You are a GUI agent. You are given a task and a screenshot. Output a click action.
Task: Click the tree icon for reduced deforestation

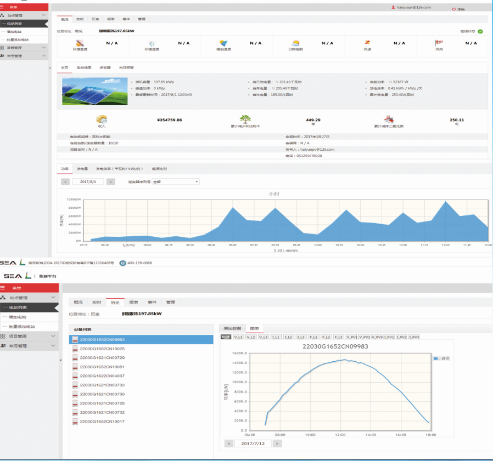tap(245, 119)
